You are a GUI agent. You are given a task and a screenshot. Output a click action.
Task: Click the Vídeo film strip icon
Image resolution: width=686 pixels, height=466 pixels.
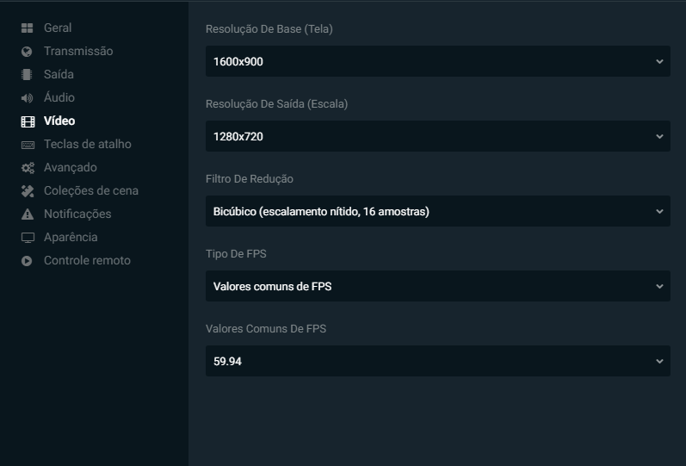click(x=28, y=121)
